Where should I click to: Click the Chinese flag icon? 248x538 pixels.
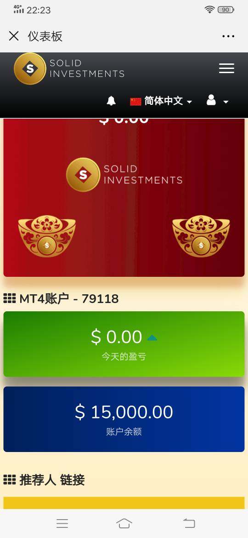pyautogui.click(x=135, y=102)
